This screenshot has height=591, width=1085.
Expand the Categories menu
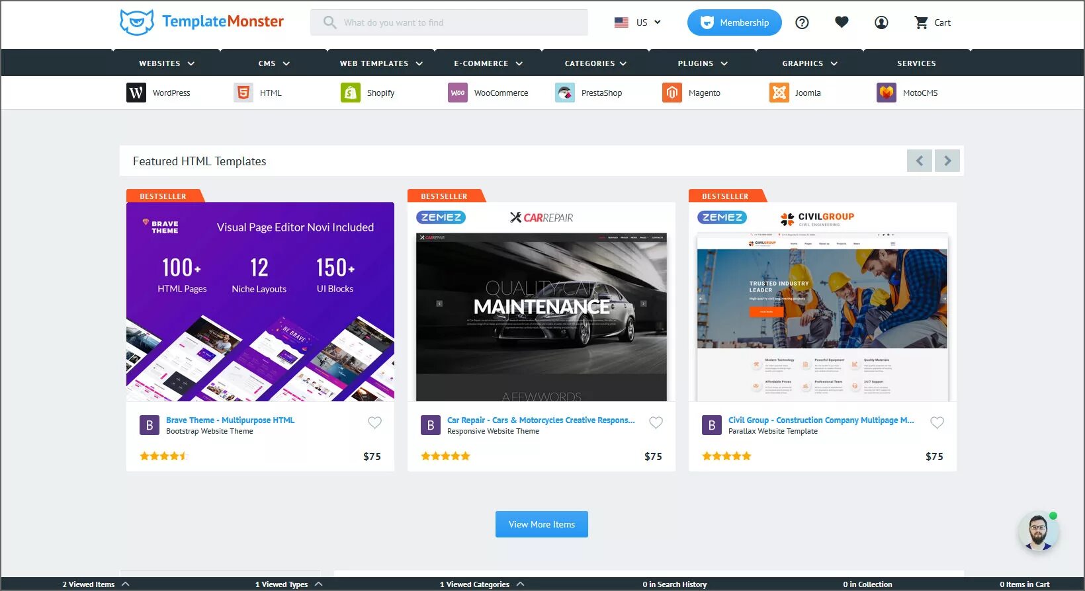(x=595, y=63)
